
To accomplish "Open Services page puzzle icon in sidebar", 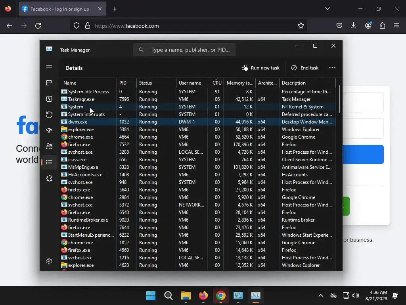I will point(49,178).
